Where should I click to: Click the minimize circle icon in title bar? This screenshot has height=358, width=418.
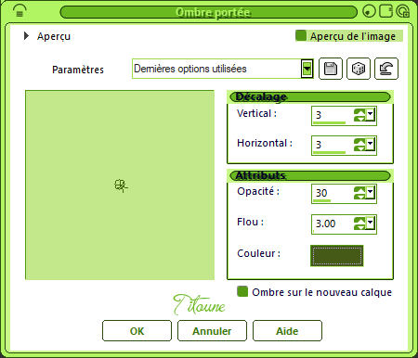[x=369, y=11]
